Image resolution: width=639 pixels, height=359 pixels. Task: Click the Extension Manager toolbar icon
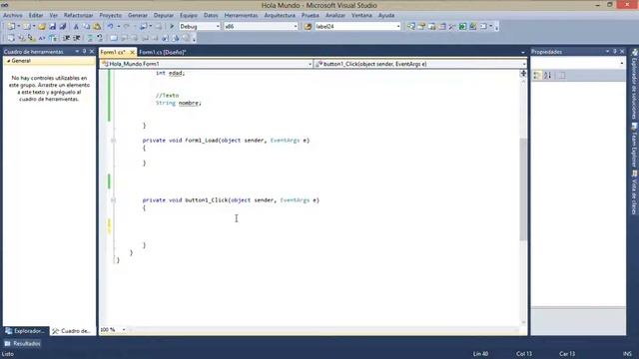pyautogui.click(x=472, y=27)
